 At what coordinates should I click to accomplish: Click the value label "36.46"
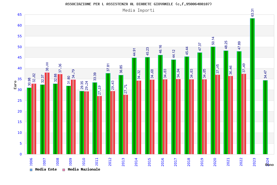(x=231, y=70)
